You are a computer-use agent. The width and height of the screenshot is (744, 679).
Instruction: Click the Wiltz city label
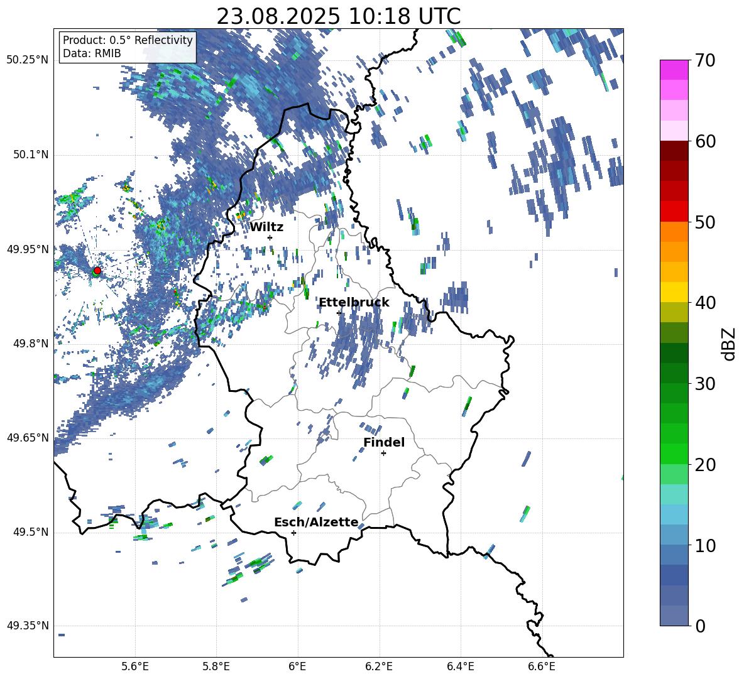[x=266, y=227]
